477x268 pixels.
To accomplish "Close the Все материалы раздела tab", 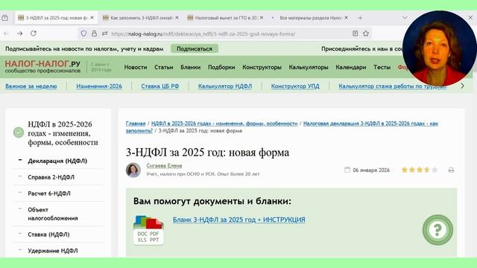I will [346, 18].
